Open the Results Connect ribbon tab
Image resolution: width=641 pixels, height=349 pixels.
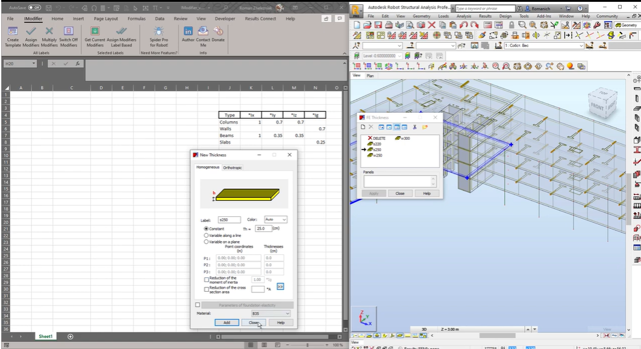click(x=260, y=19)
